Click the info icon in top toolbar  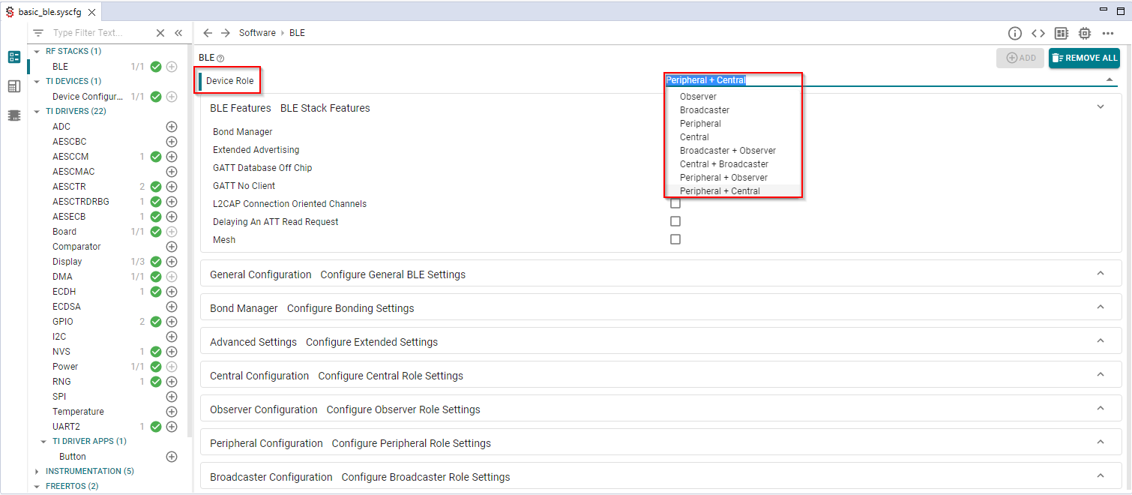(x=1015, y=33)
